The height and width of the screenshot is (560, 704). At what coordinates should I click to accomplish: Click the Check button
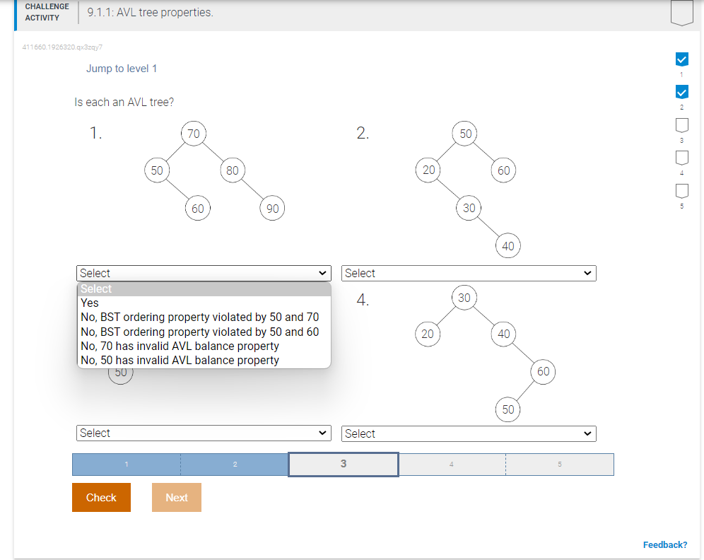pos(100,497)
